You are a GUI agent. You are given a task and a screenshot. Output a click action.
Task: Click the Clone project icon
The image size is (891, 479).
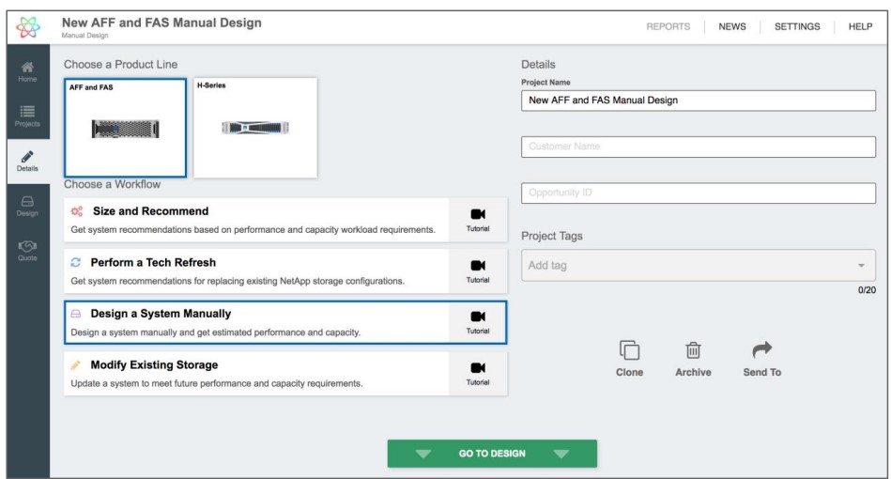click(629, 351)
